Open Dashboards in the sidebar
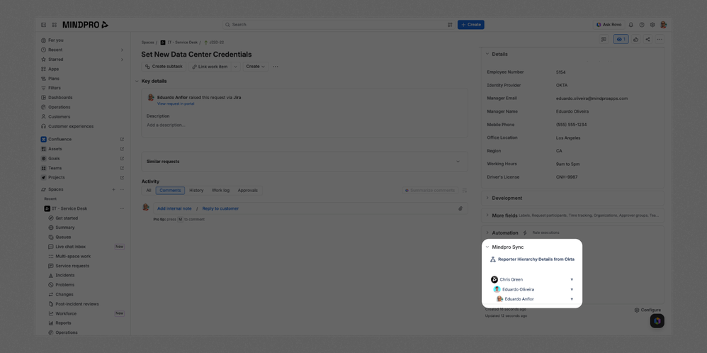Screen dimensions: 707x353 (x=60, y=98)
